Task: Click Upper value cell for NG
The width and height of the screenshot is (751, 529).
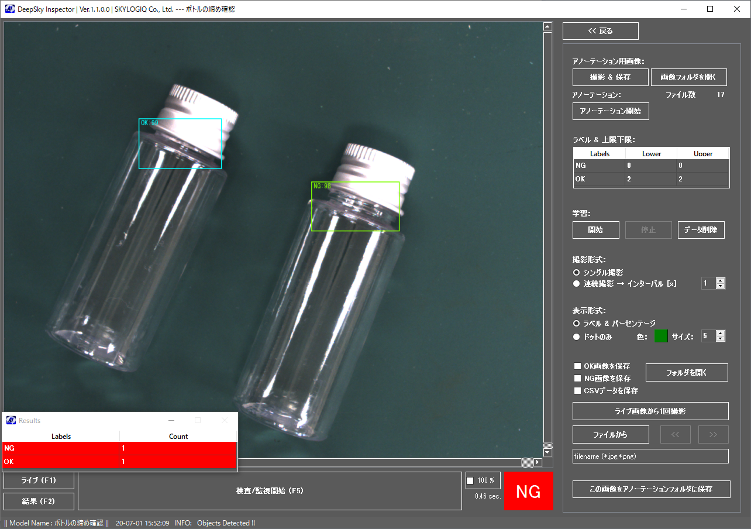Action: click(702, 166)
